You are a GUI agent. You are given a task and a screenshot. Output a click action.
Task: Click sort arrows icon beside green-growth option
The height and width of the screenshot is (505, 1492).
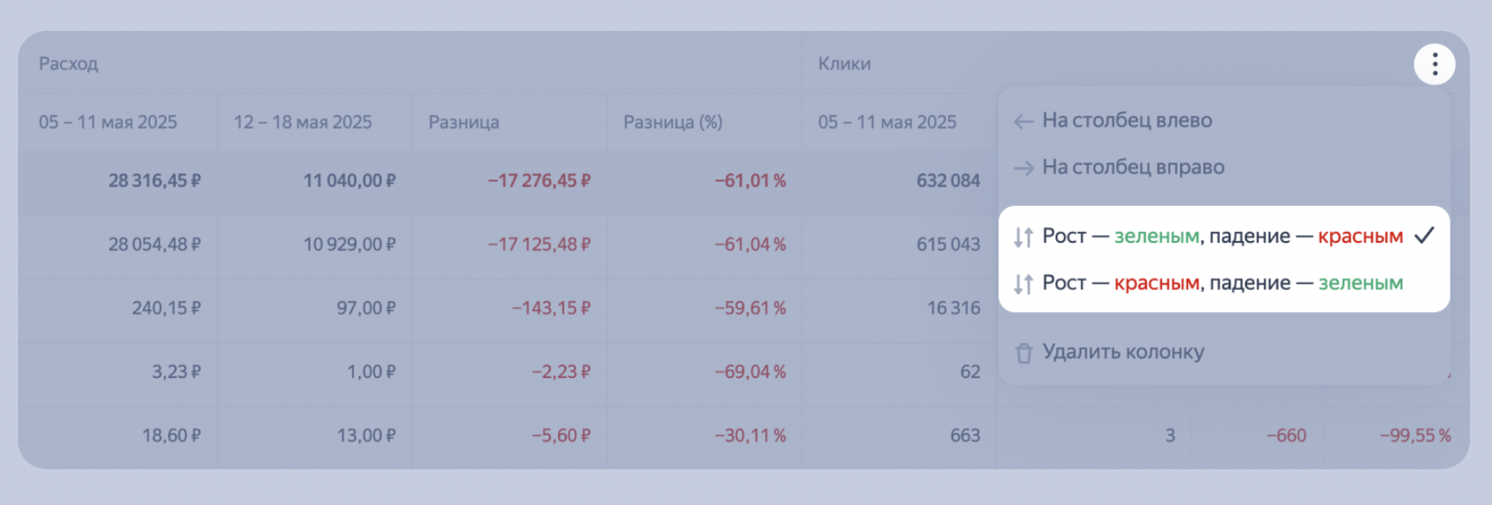[x=1023, y=237]
